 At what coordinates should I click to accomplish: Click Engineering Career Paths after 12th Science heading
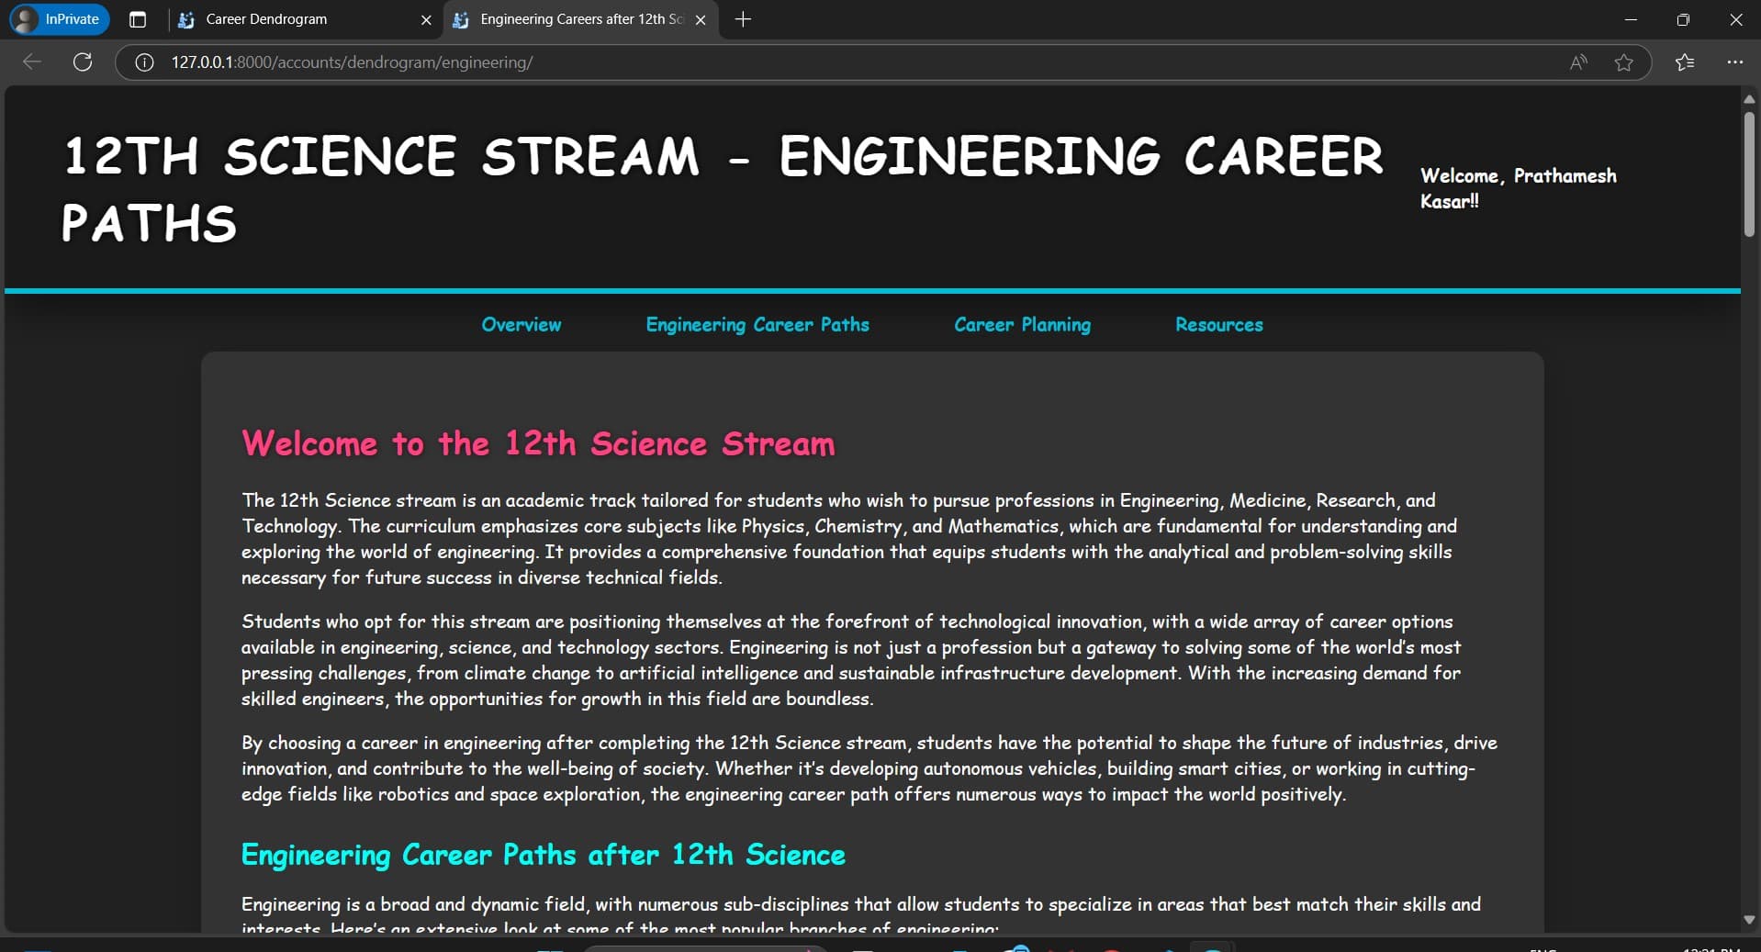[543, 855]
